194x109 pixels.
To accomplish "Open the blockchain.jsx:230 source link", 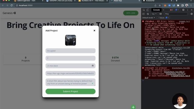I will pos(181,48).
